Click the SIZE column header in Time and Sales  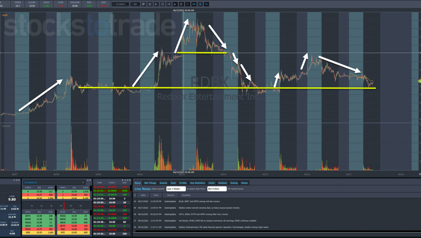point(125,183)
